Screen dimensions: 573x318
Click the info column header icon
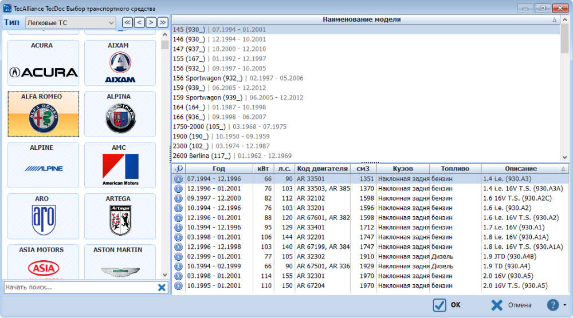(178, 169)
